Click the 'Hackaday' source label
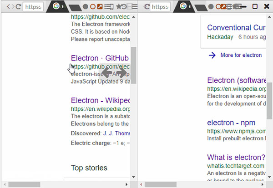 [220, 37]
